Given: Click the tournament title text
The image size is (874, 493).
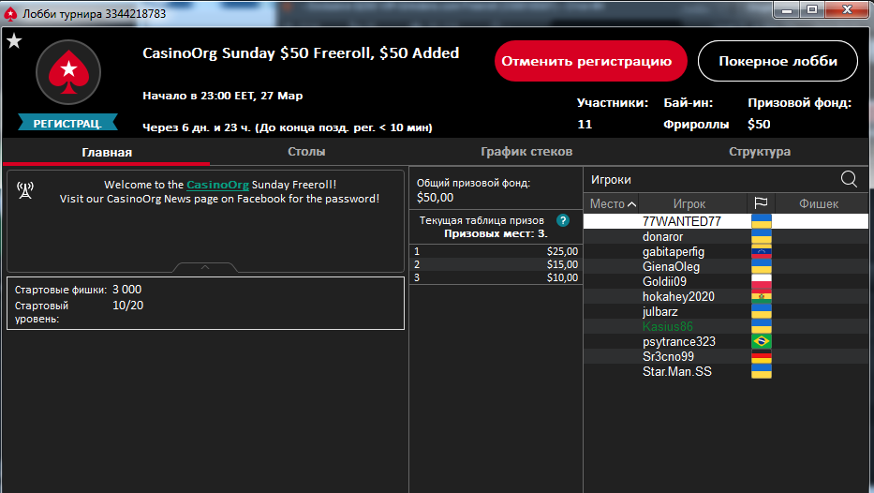Looking at the screenshot, I should tap(301, 53).
